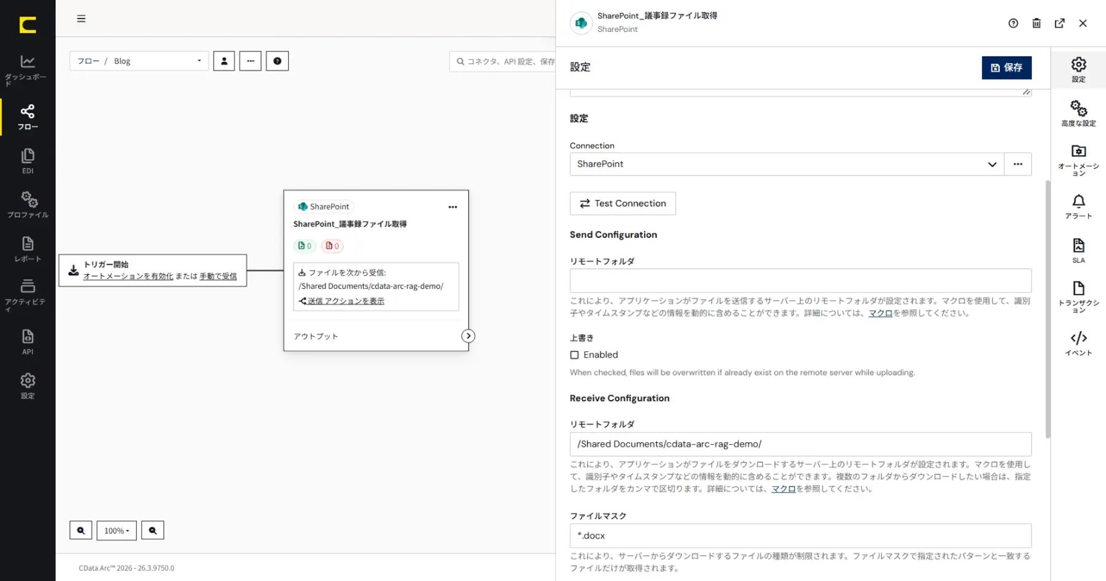This screenshot has width=1106, height=581.
Task: Click the connector search box
Action: (502, 61)
